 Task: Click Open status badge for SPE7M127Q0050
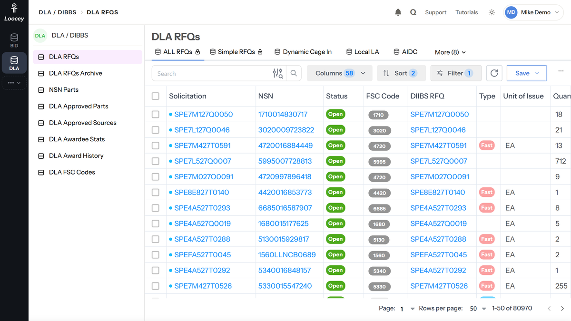coord(335,114)
